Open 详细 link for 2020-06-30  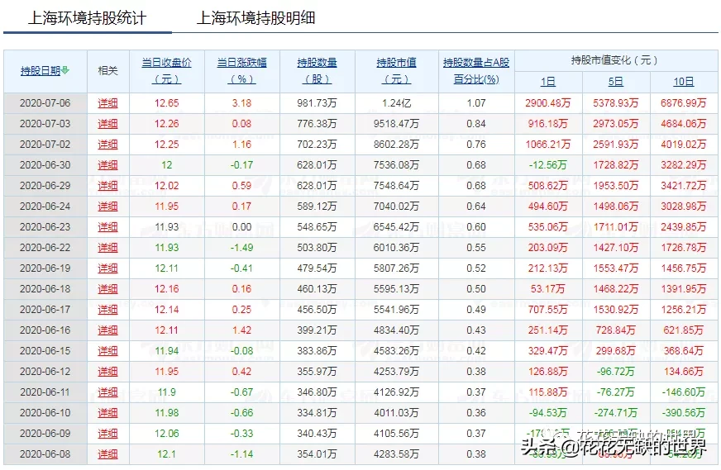coord(107,165)
